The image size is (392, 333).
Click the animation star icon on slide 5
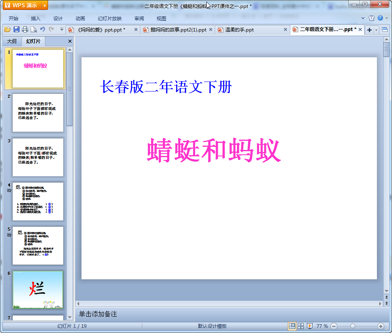click(x=9, y=235)
